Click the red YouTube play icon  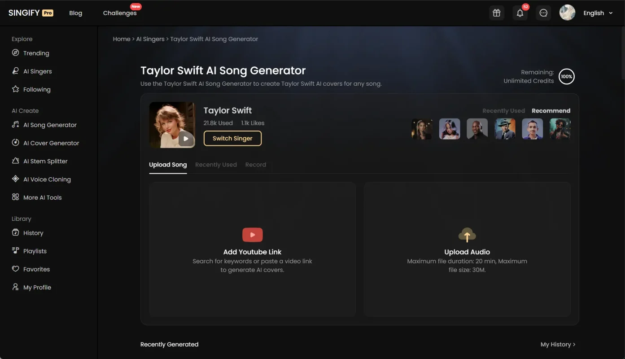252,235
